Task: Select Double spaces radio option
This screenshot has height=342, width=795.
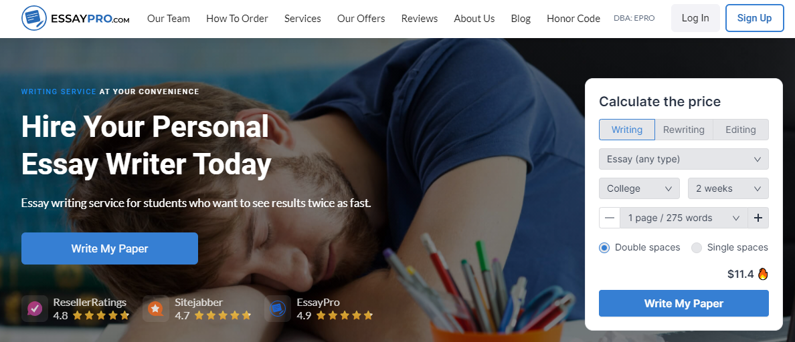Action: pos(604,247)
